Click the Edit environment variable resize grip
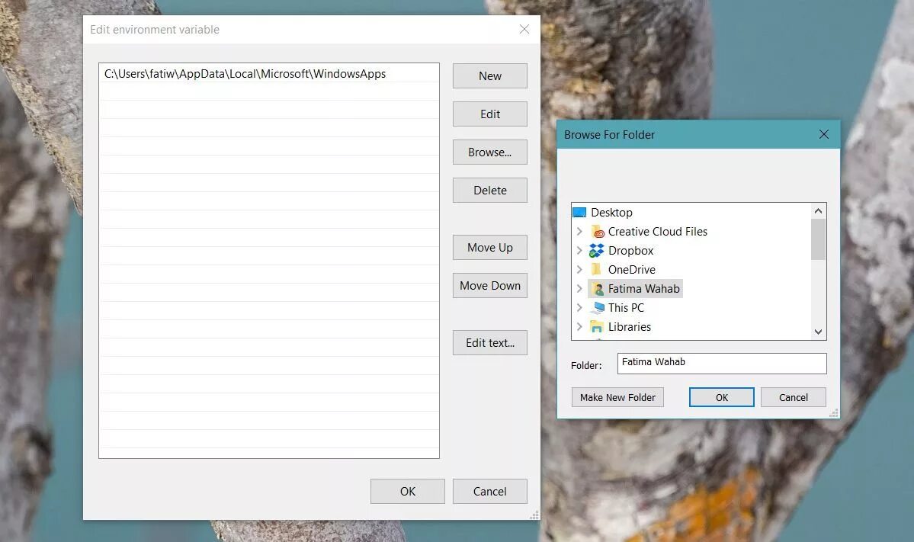Viewport: 914px width, 542px height. click(534, 515)
